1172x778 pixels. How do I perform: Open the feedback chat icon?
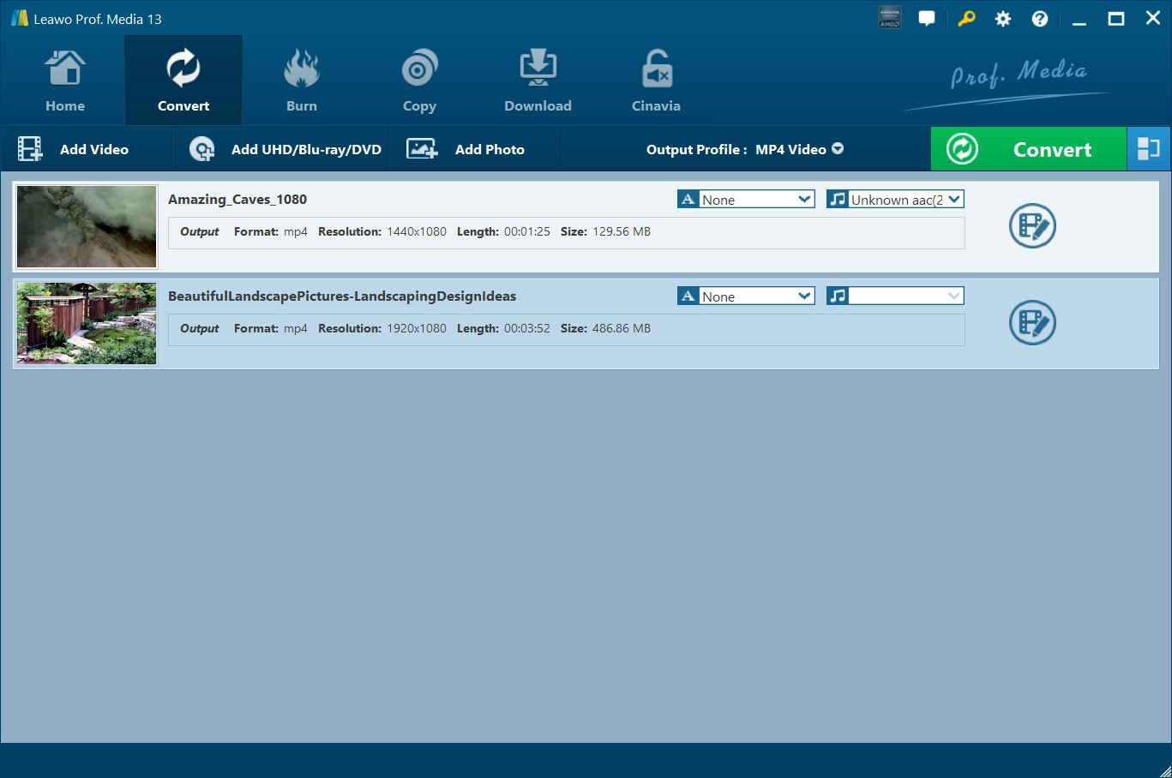tap(927, 19)
